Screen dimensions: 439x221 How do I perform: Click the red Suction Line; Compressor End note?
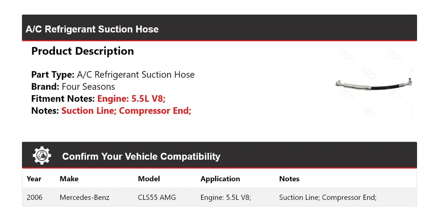126,110
